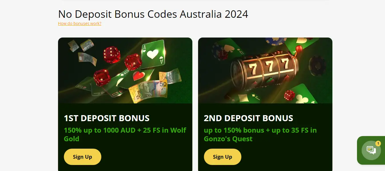The height and width of the screenshot is (171, 385).
Task: Open the first deposit bonus banner image
Action: (125, 70)
